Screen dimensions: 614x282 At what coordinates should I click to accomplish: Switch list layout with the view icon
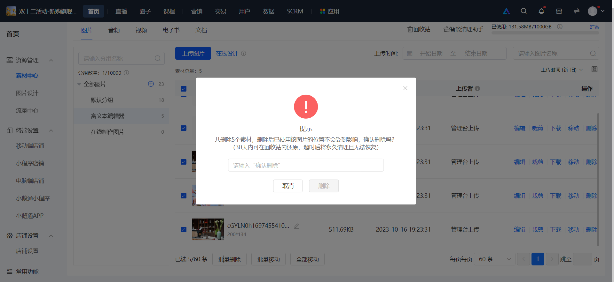click(x=594, y=69)
